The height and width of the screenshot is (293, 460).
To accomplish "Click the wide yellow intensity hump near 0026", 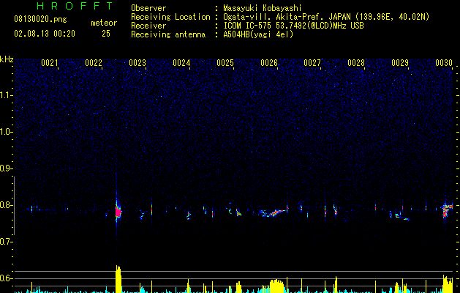I will click(276, 286).
